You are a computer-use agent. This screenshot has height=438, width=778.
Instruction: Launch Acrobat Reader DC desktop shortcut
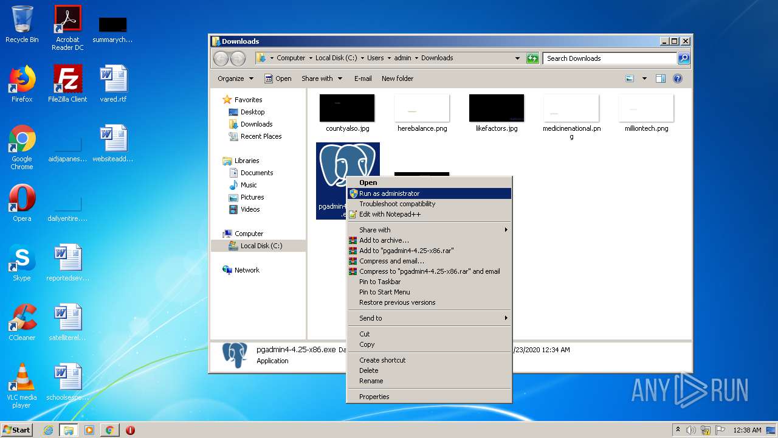(67, 28)
